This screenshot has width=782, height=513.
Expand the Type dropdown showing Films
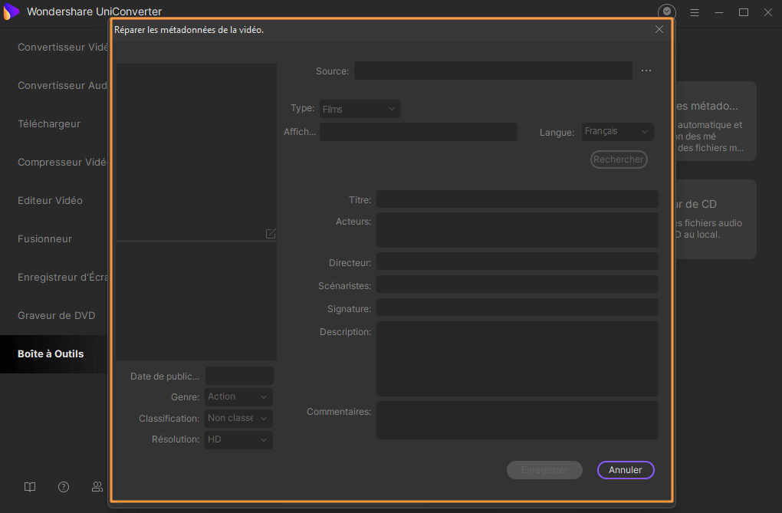(x=360, y=109)
